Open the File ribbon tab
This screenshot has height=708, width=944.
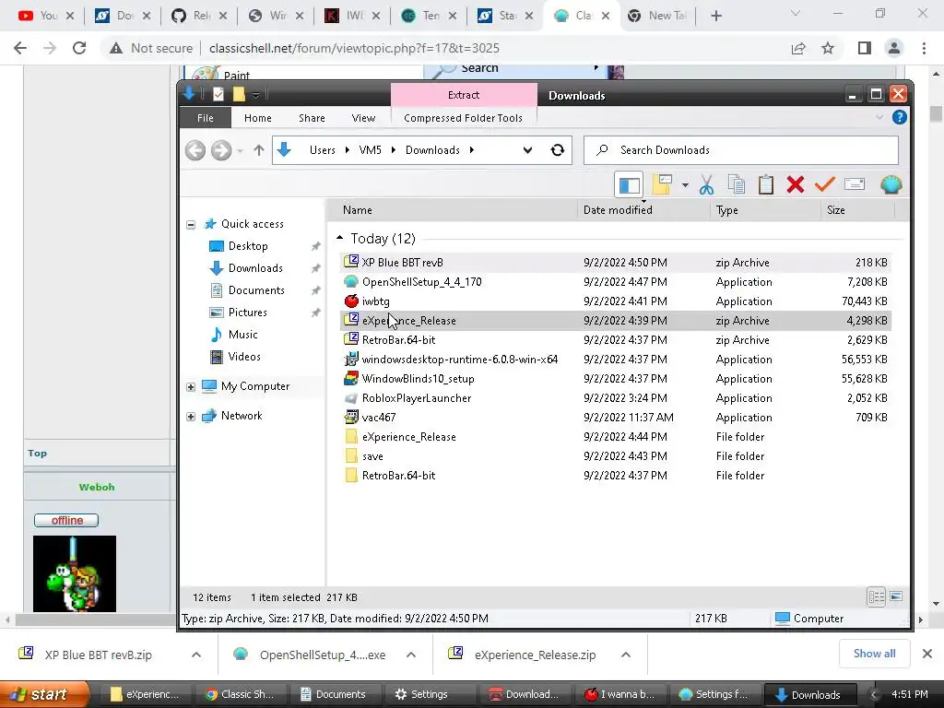(x=206, y=118)
